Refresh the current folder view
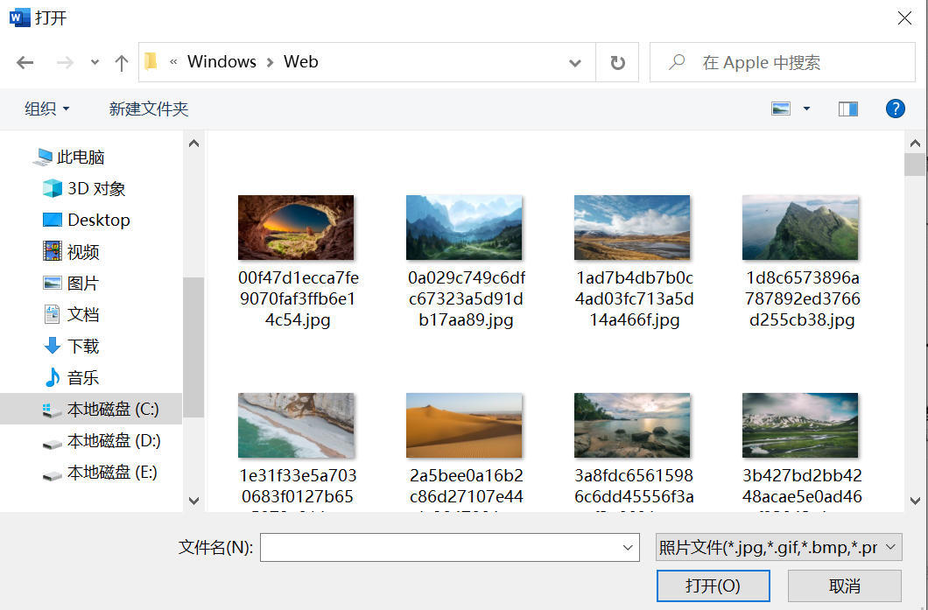928x610 pixels. (x=617, y=62)
